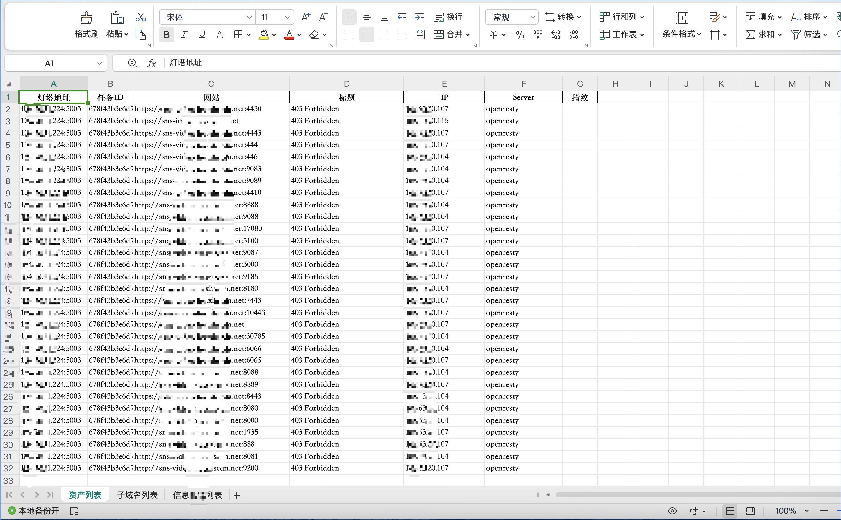Toggle eye protection mode in status bar

pyautogui.click(x=672, y=511)
